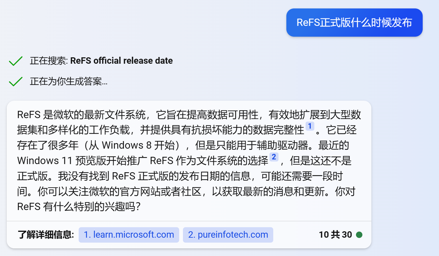Open the pureinfotech.com source link

228,234
